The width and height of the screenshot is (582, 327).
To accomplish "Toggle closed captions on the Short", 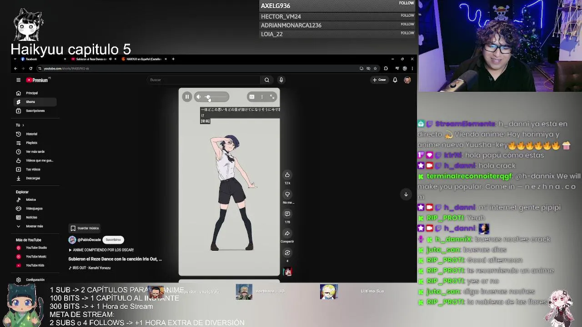I will click(x=251, y=97).
